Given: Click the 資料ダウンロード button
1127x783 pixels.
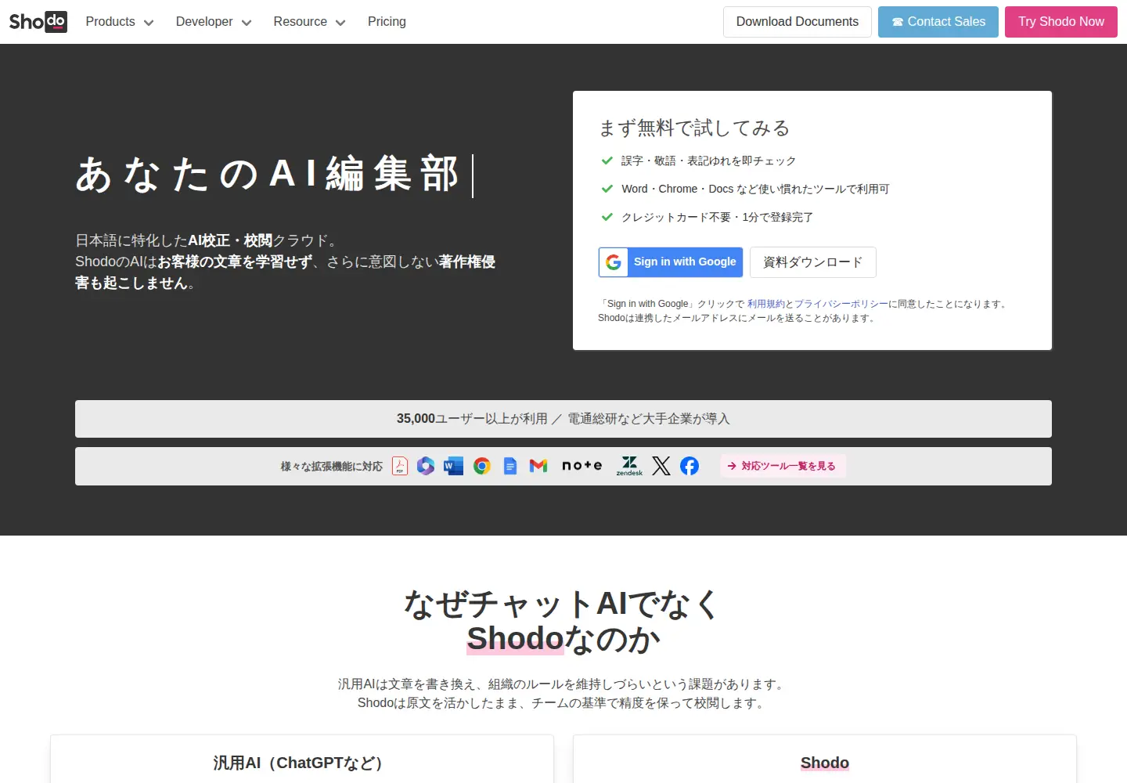Looking at the screenshot, I should tap(812, 262).
